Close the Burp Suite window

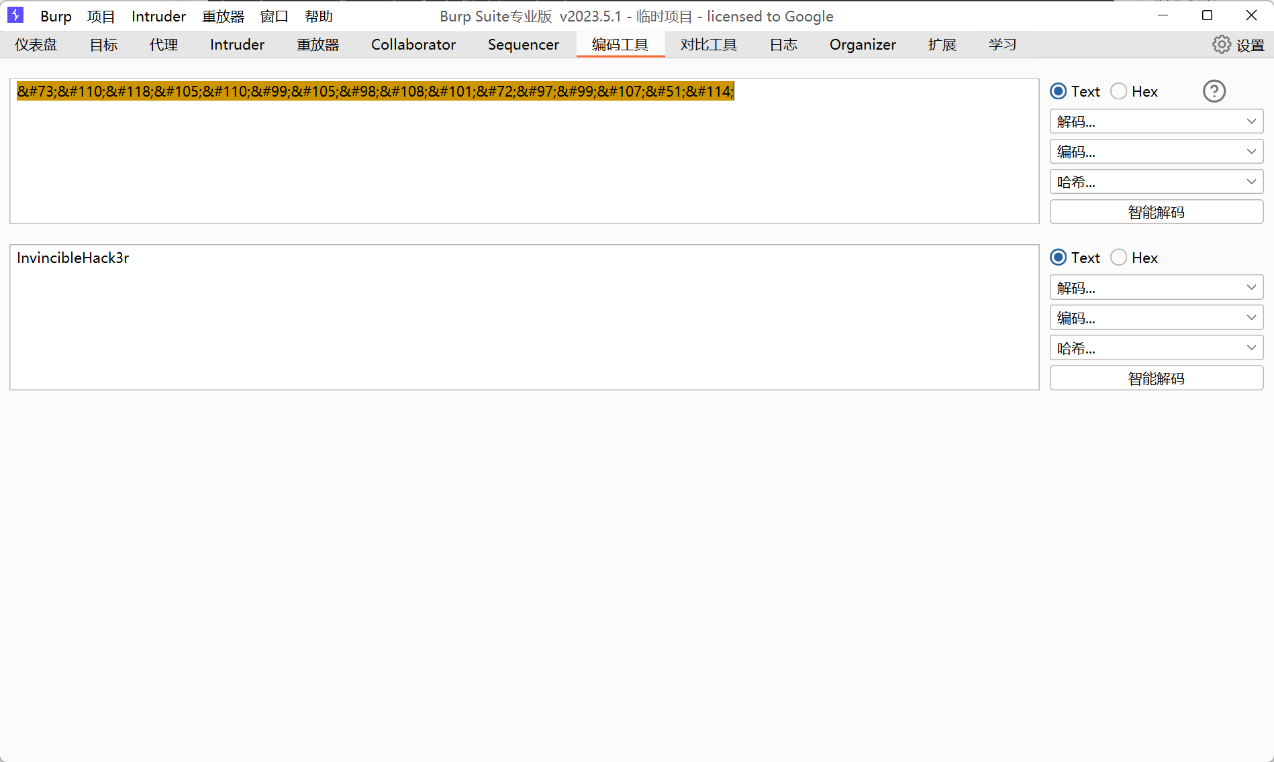(1251, 15)
